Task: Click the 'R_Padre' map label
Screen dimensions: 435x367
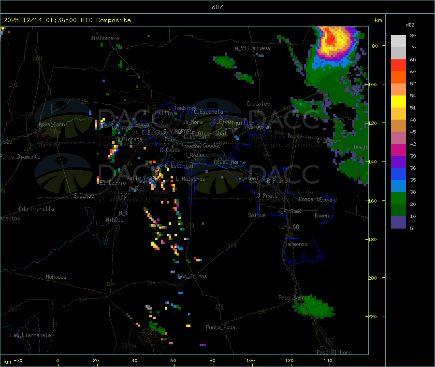Action: [277, 181]
